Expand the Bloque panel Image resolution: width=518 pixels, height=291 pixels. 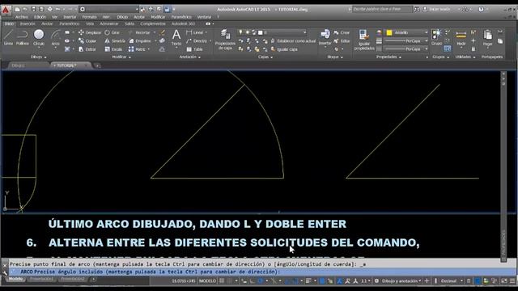[335, 57]
